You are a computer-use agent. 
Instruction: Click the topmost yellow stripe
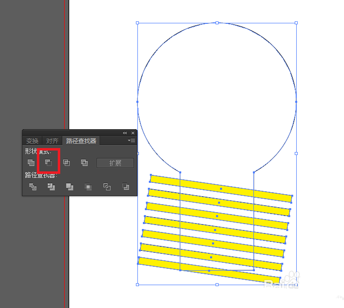[x=221, y=188]
